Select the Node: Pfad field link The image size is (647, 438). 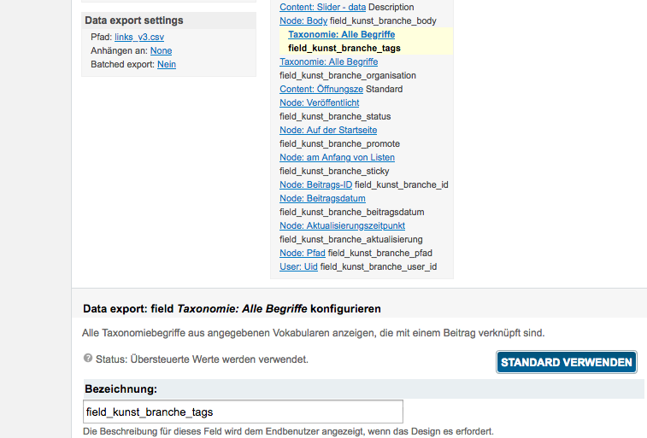(x=303, y=253)
